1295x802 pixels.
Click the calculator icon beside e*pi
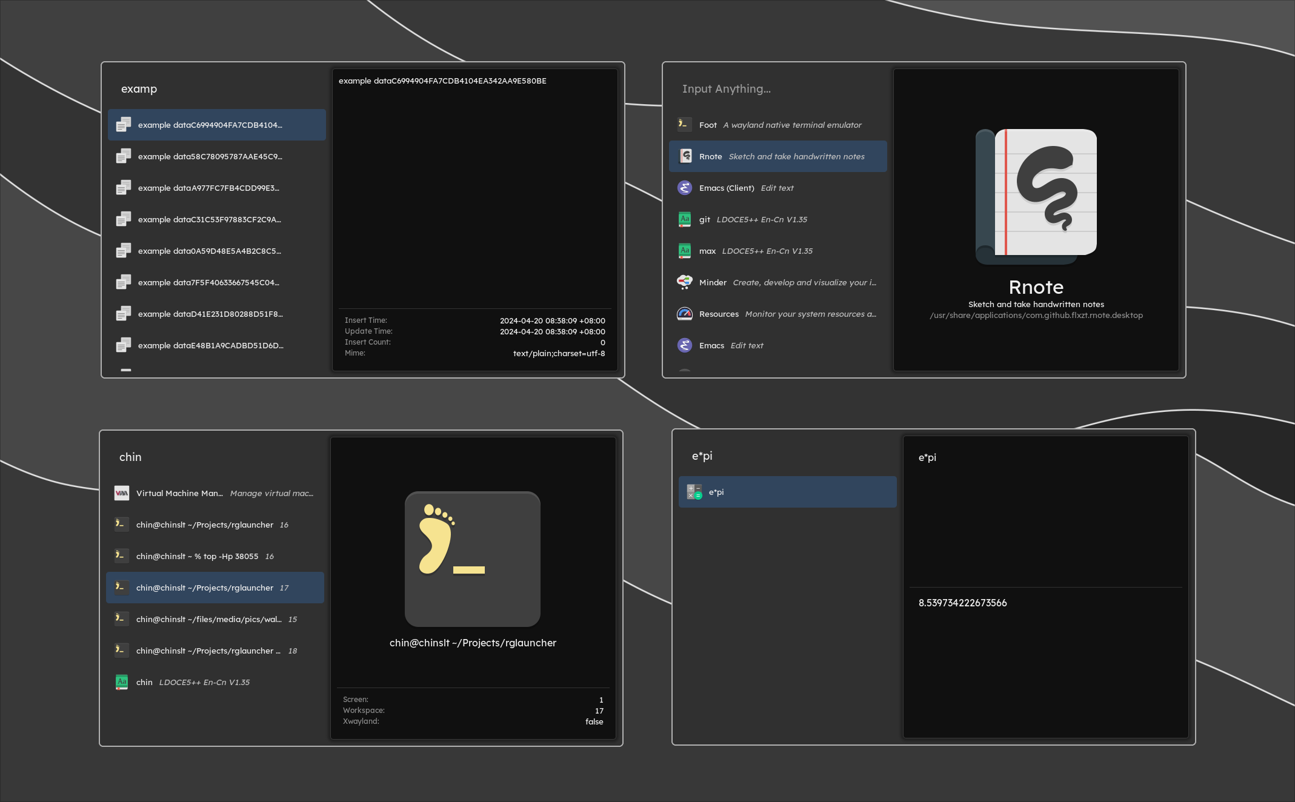click(694, 492)
